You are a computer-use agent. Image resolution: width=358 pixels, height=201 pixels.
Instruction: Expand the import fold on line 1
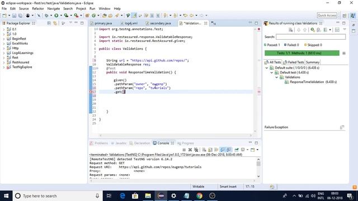[x=97, y=29]
